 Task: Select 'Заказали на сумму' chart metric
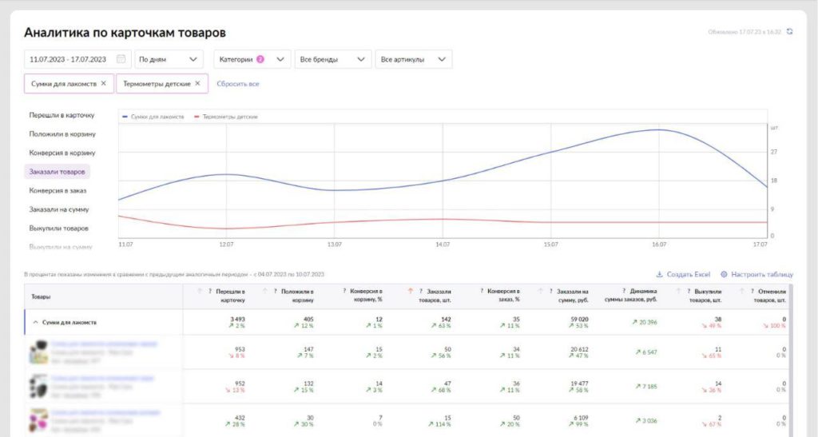point(58,209)
